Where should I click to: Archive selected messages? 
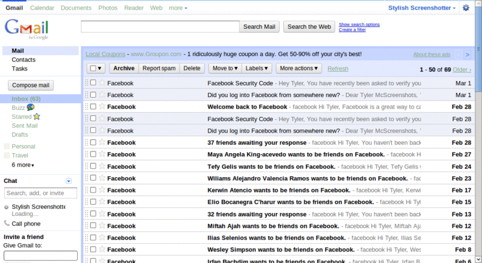pos(124,68)
